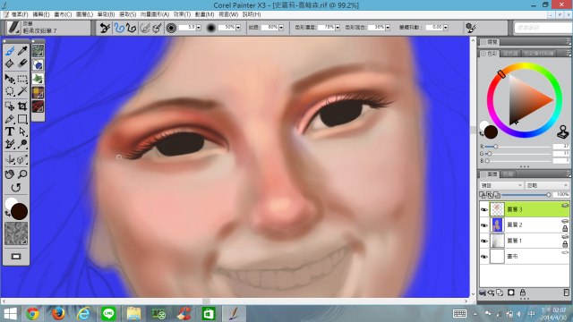This screenshot has width=573, height=322.
Task: Toggle Preserve Transparency in Layers panel
Action: [x=483, y=195]
